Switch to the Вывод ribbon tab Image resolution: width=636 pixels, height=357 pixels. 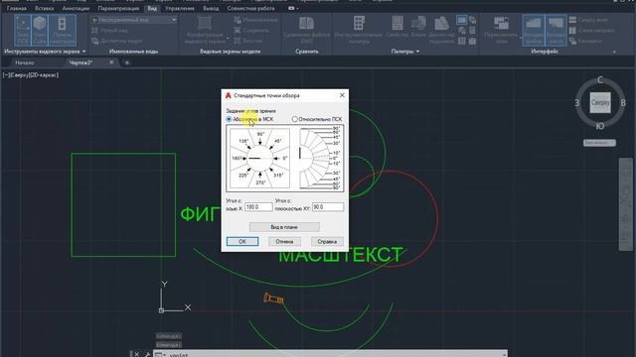pyautogui.click(x=211, y=8)
